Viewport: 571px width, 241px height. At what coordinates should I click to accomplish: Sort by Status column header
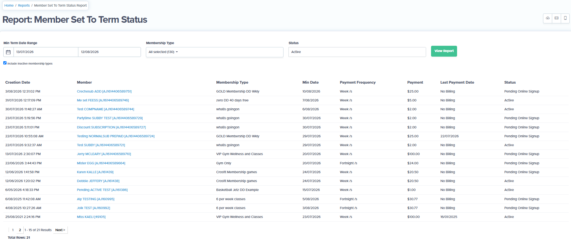click(x=510, y=83)
